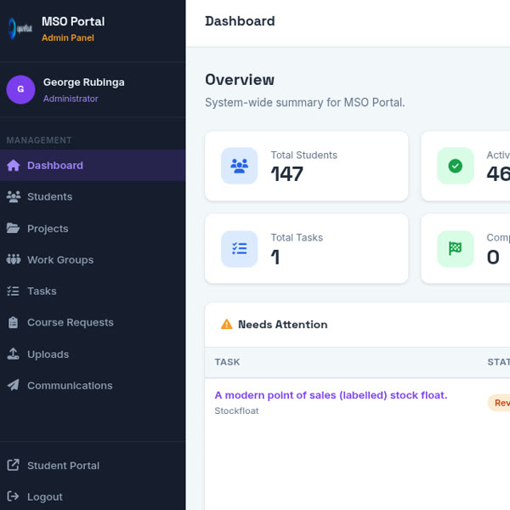Image resolution: width=510 pixels, height=510 pixels.
Task: Click the Uploads arrow icon
Action: [x=13, y=354]
